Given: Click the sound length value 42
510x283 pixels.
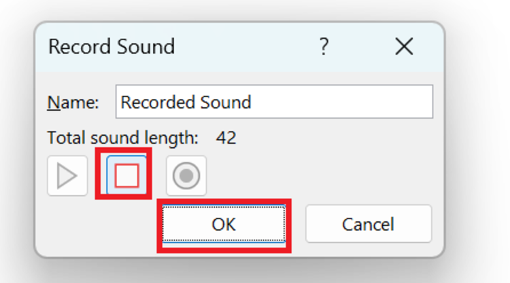Looking at the screenshot, I should (x=226, y=138).
